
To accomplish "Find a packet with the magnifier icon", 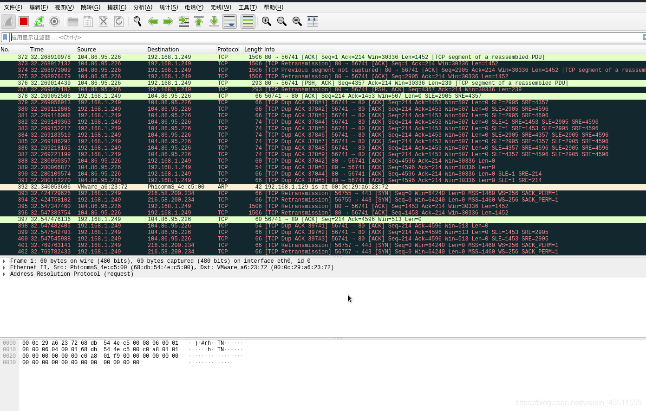I will (137, 21).
